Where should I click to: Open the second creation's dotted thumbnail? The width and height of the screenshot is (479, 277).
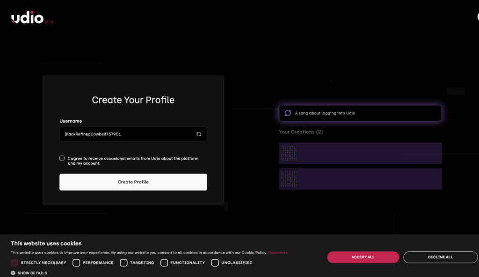tap(289, 179)
